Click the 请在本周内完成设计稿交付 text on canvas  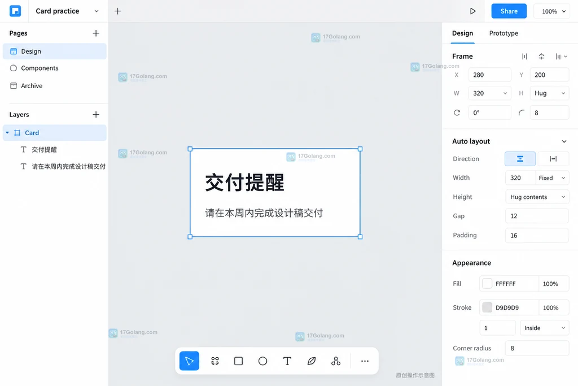pos(264,213)
